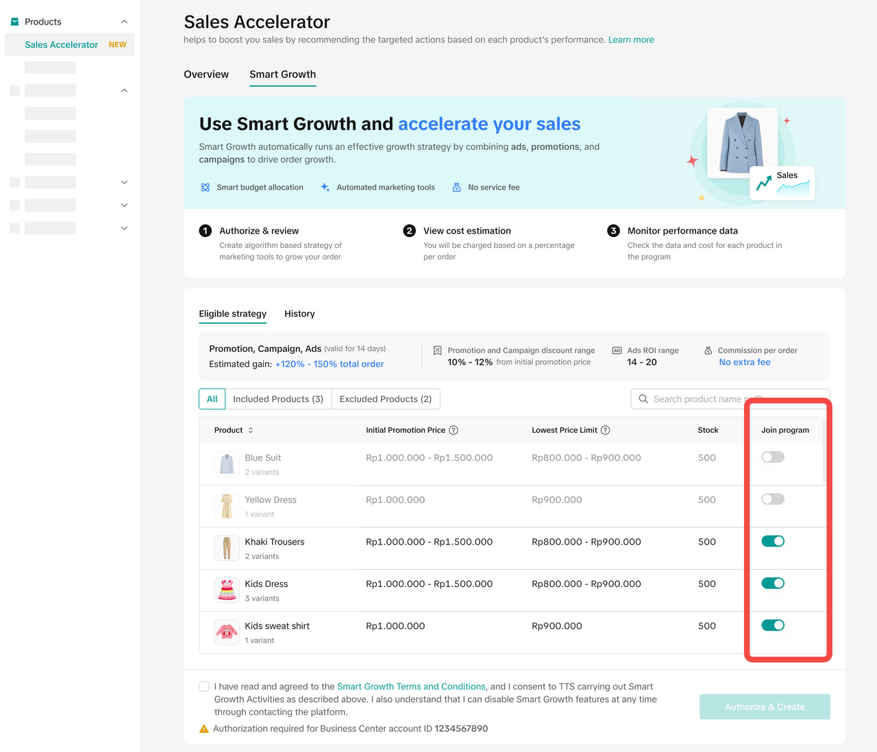The height and width of the screenshot is (752, 877).
Task: Open Smart Growth Terms and Conditions link
Action: pyautogui.click(x=411, y=686)
